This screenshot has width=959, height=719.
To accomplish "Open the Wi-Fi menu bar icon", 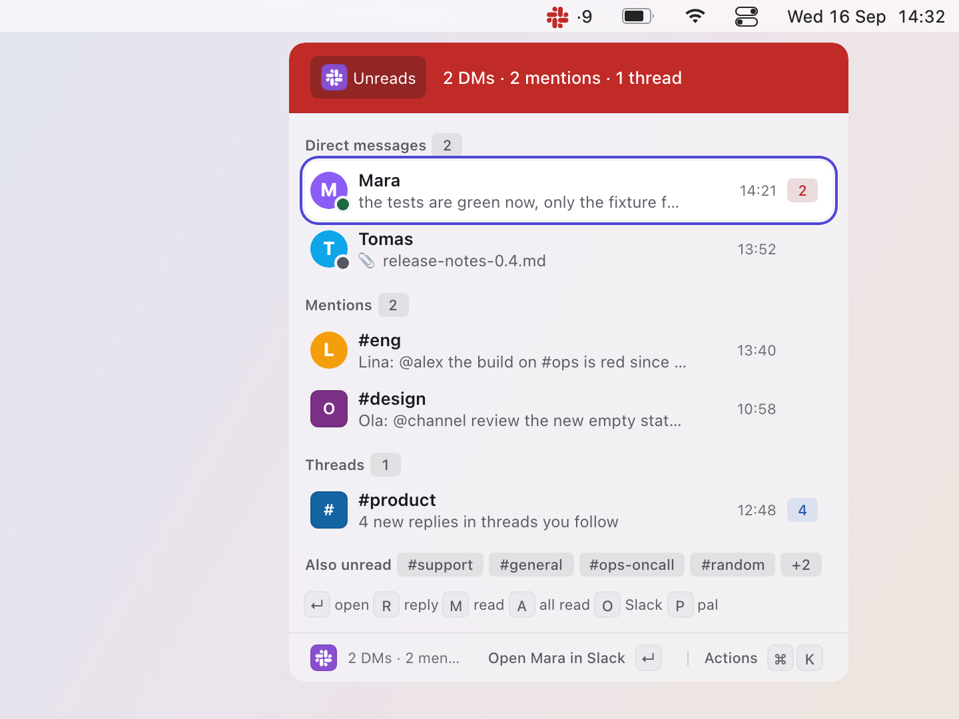I will (x=695, y=16).
